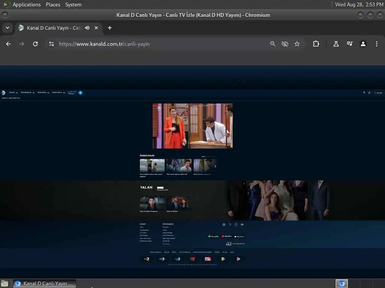Show desktop from bottom panel icon
The image size is (385, 288).
tap(5, 283)
